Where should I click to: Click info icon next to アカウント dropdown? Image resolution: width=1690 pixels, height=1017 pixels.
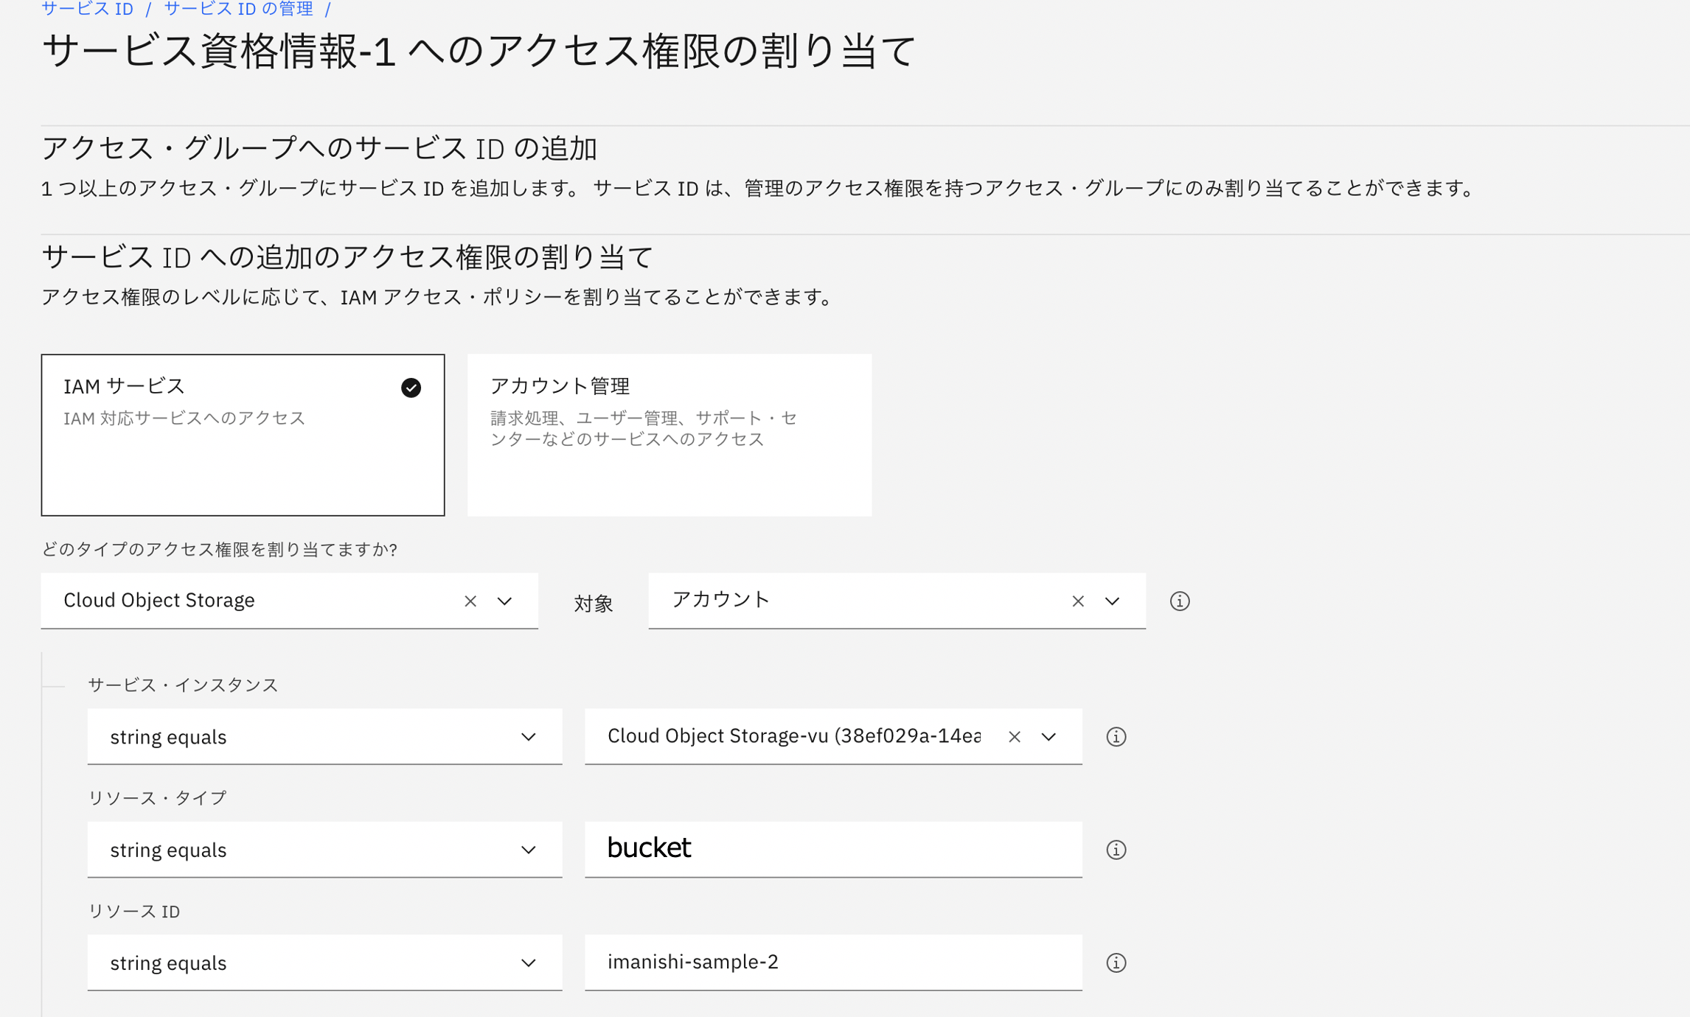[x=1179, y=601]
